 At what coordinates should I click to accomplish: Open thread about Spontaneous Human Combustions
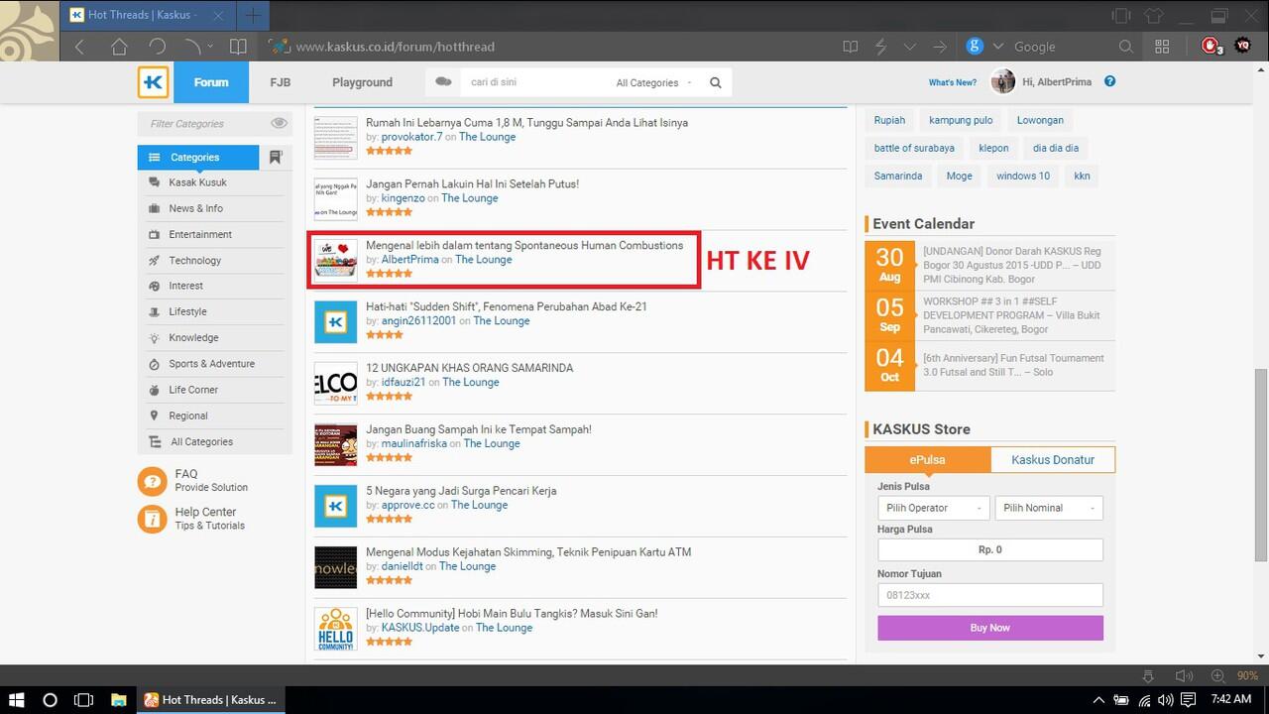(524, 245)
